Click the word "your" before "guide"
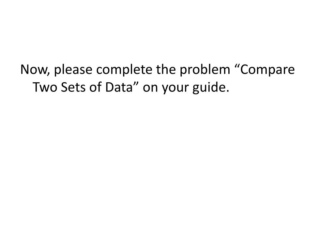Screen dimensions: 334x250 pos(175,89)
